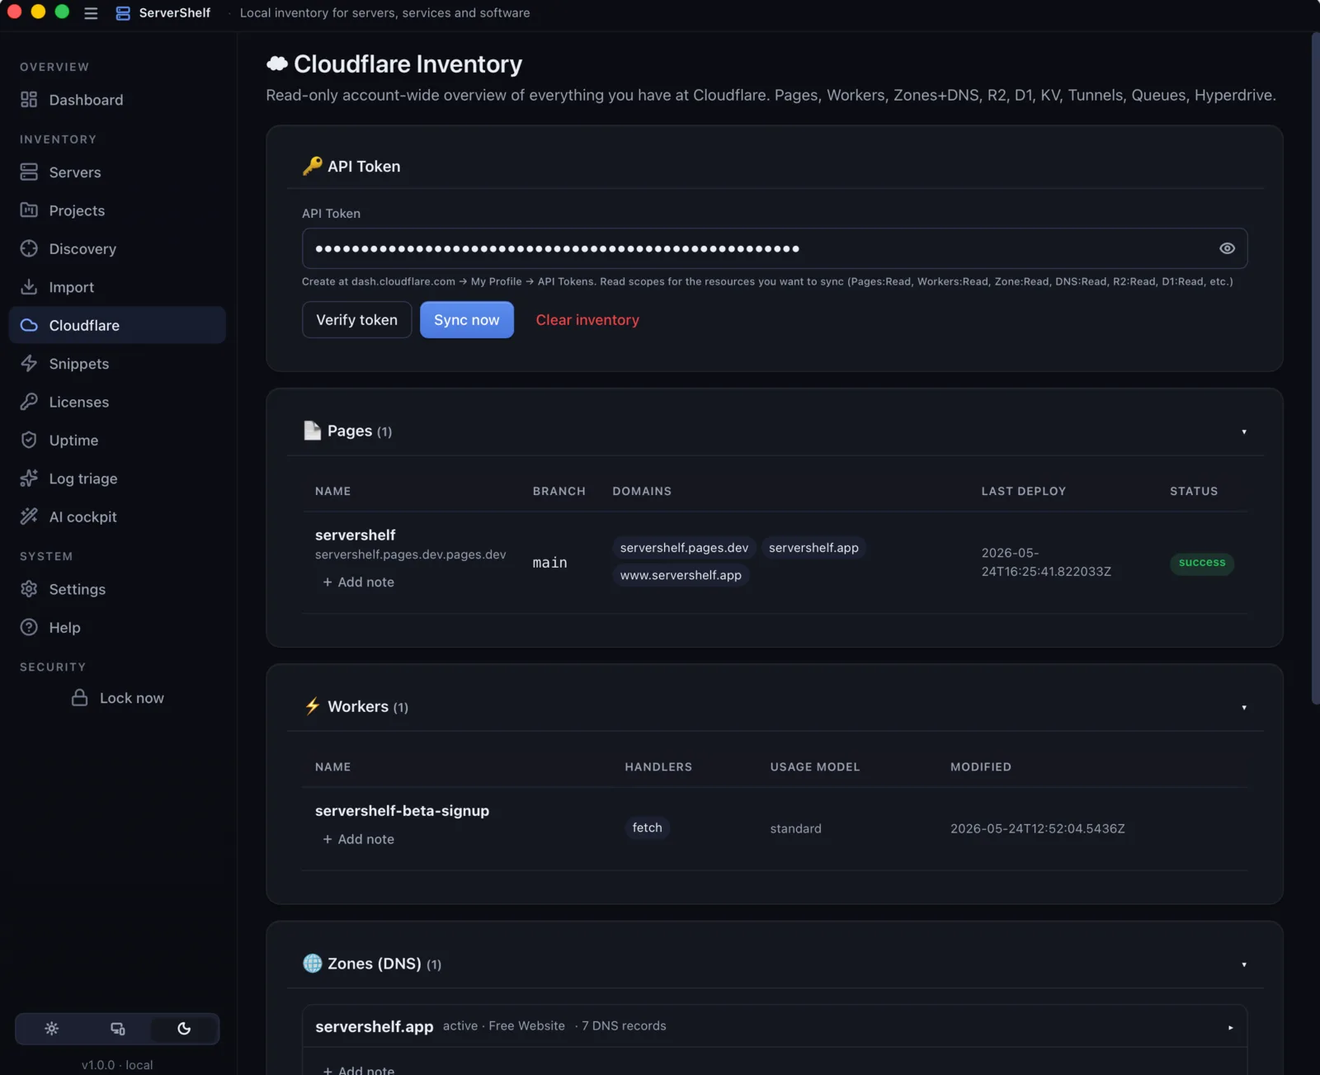Click the servershelf-beta-signup worker name
Image resolution: width=1320 pixels, height=1075 pixels.
coord(402,811)
